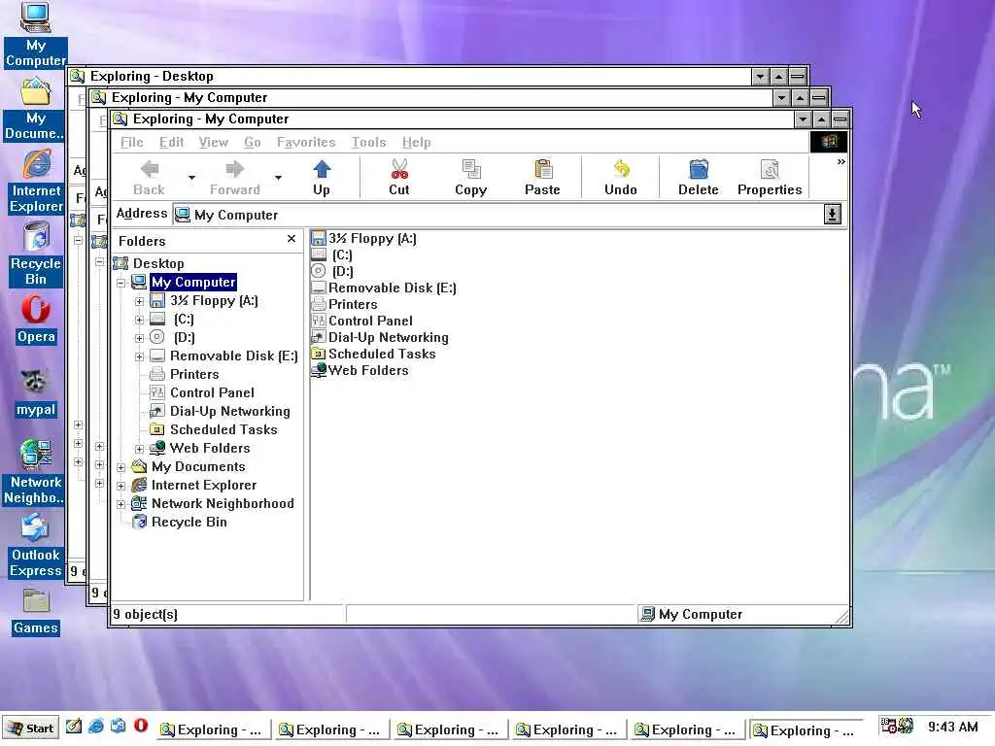This screenshot has width=995, height=746.
Task: Open the Help menu
Action: (x=416, y=142)
